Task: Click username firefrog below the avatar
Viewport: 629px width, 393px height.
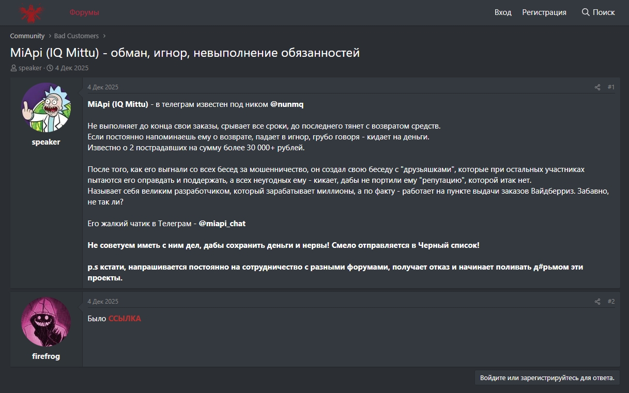Action: (46, 356)
